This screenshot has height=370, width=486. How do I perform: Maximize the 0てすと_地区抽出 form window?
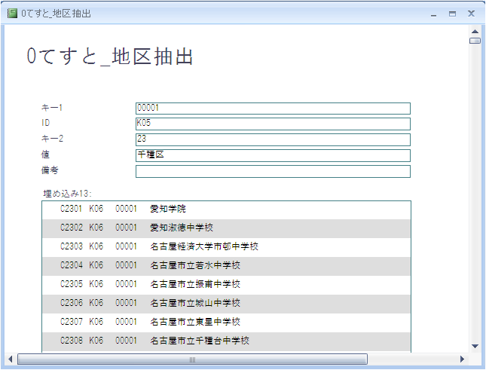tap(452, 14)
